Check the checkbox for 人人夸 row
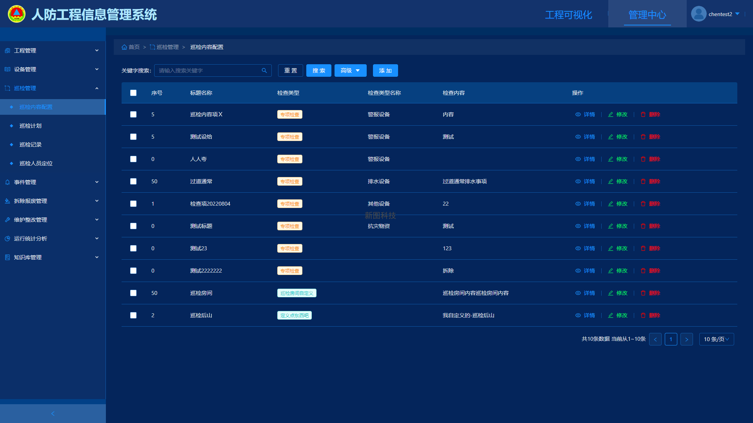753x423 pixels. [x=133, y=159]
